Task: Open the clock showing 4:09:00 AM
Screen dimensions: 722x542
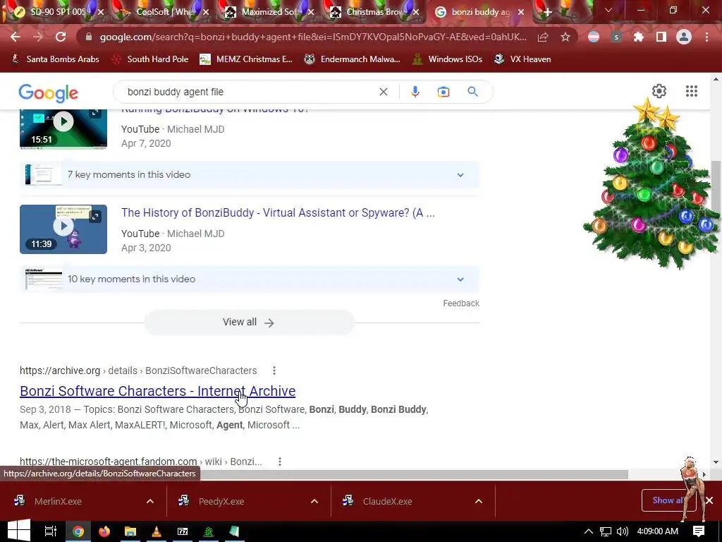Action: (x=658, y=531)
